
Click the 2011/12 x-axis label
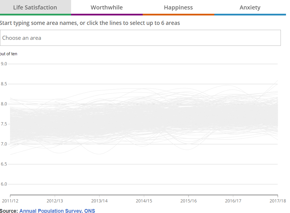pos(10,201)
